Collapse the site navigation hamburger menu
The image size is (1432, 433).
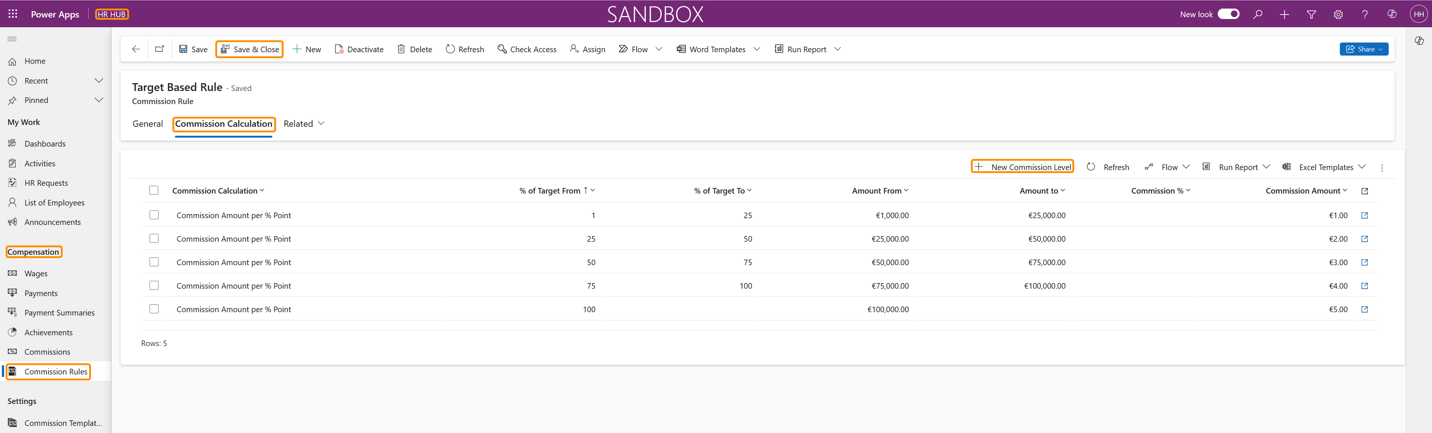tap(12, 39)
